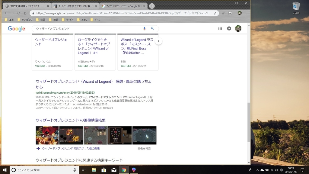
Task: Open the Mail app on taskbar
Action: pos(114,170)
